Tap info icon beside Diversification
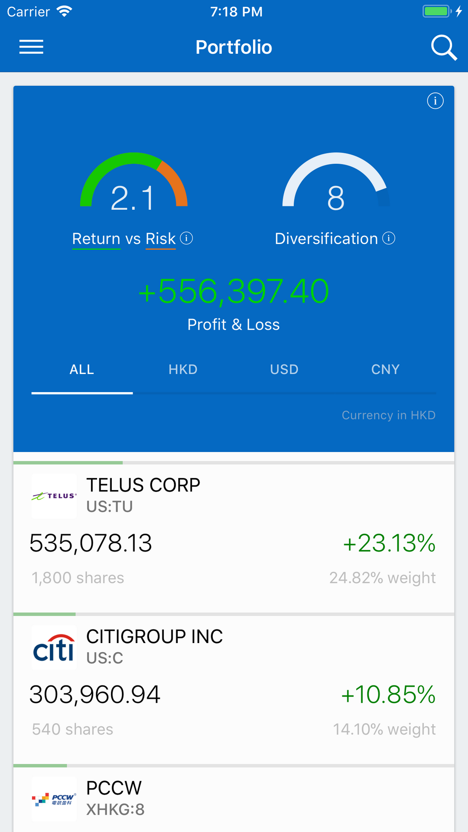This screenshot has height=832, width=468. pos(389,238)
